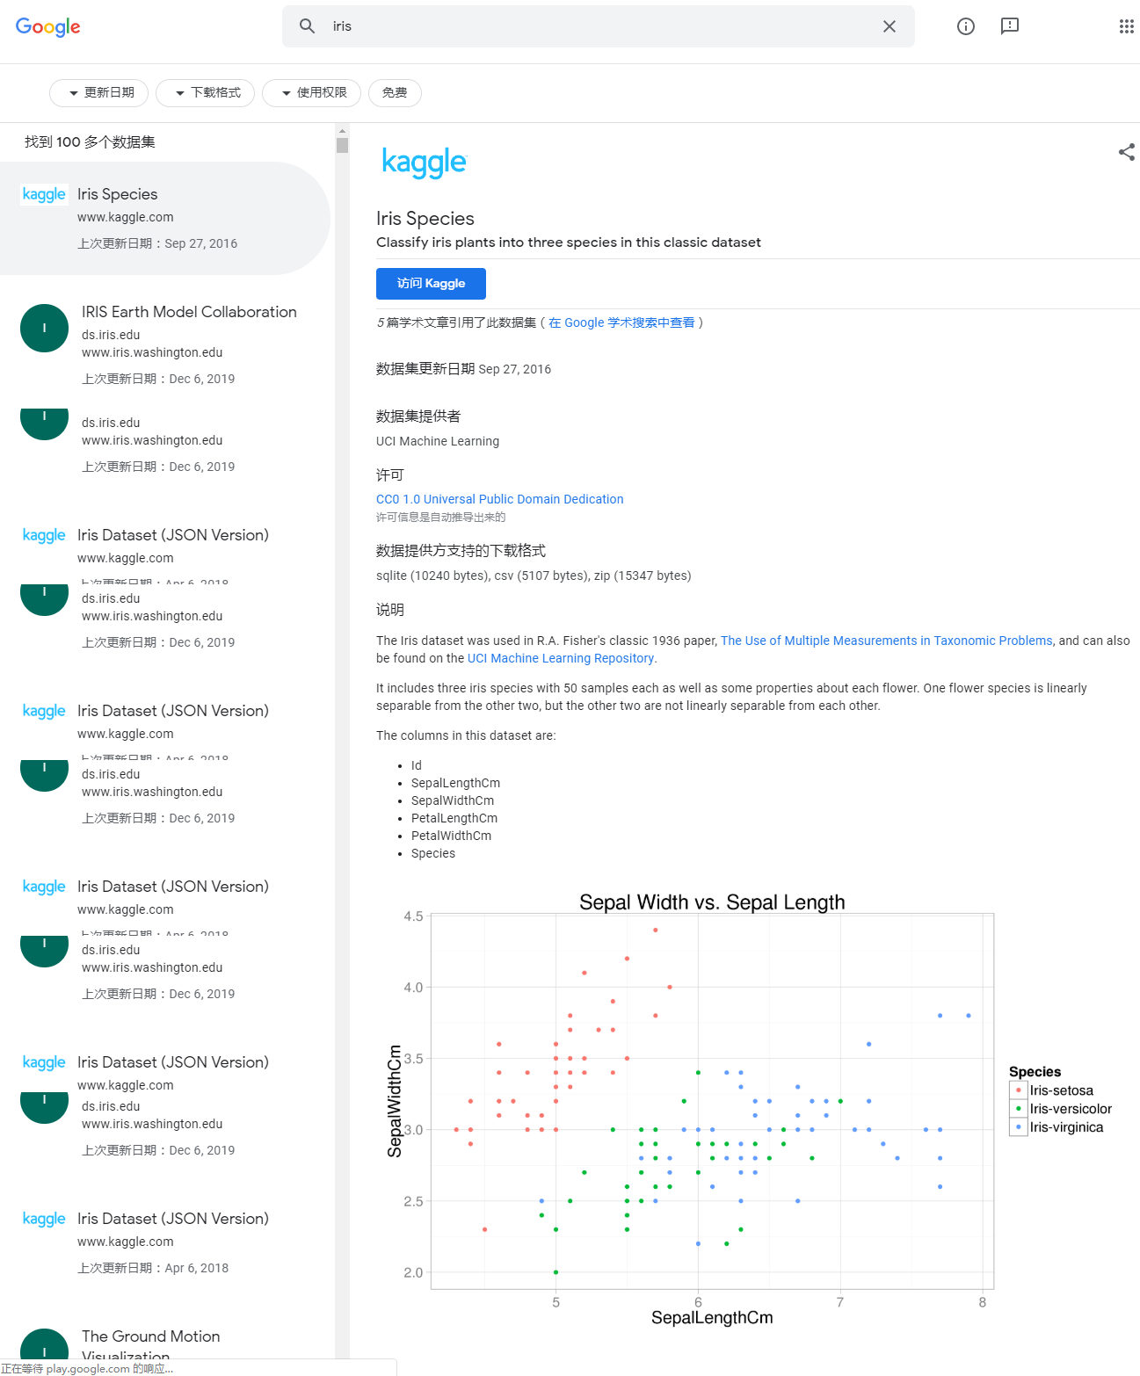The width and height of the screenshot is (1140, 1376).
Task: Click the Iris-virginica legend entry
Action: (x=1057, y=1127)
